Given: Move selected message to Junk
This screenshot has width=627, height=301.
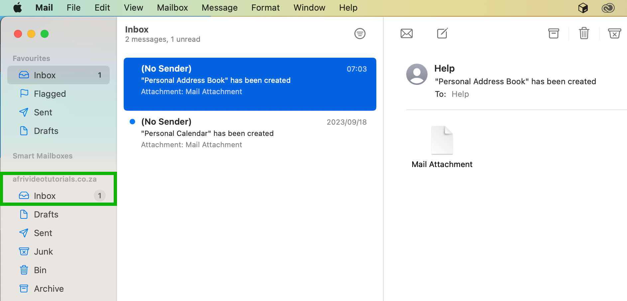Looking at the screenshot, I should tap(614, 33).
